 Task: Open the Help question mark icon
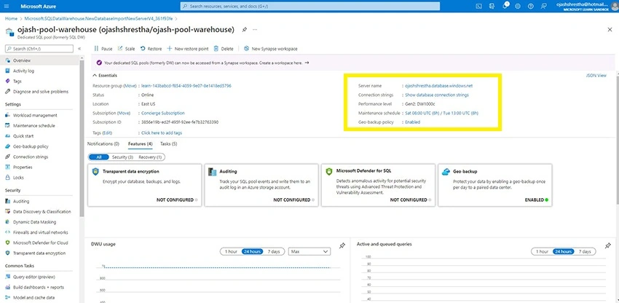531,7
